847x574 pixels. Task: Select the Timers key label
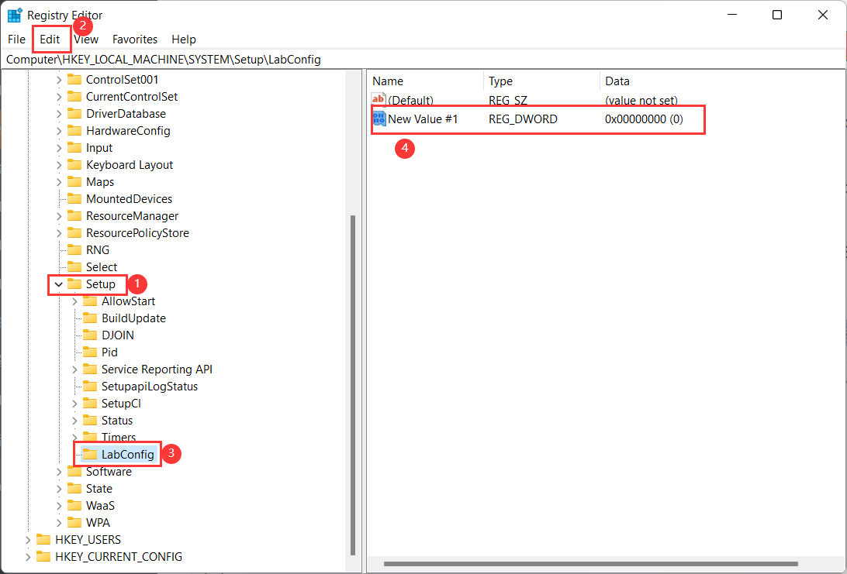119,438
